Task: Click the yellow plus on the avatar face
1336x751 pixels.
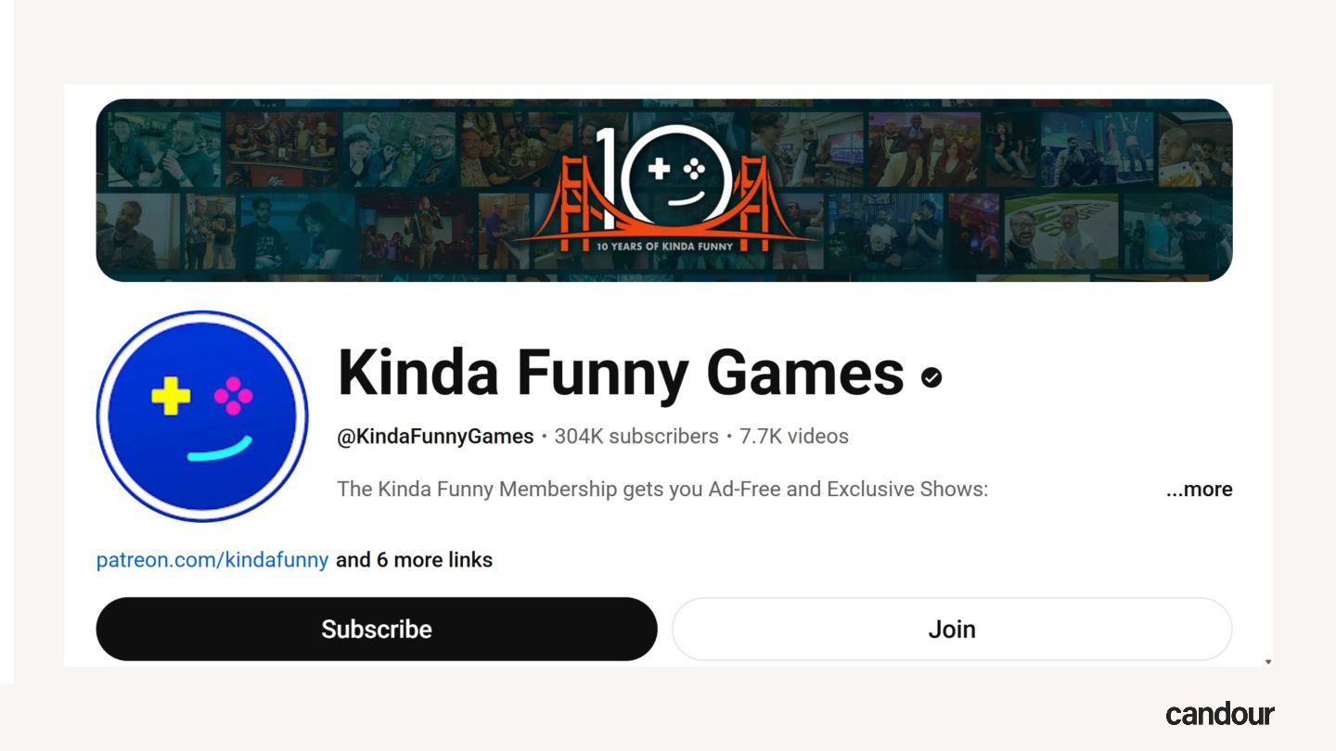Action: (x=171, y=396)
